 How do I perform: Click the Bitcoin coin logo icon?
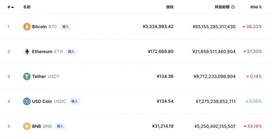(27, 27)
